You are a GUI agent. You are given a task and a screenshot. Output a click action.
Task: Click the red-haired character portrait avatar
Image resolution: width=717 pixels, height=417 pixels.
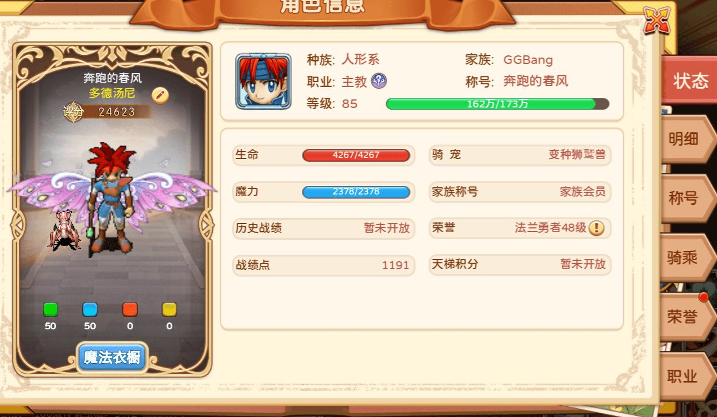coord(263,81)
